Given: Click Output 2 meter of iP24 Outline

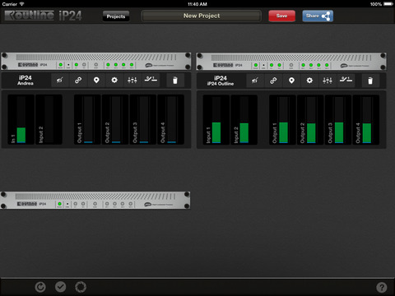Looking at the screenshot, I should pyautogui.click(x=310, y=120).
